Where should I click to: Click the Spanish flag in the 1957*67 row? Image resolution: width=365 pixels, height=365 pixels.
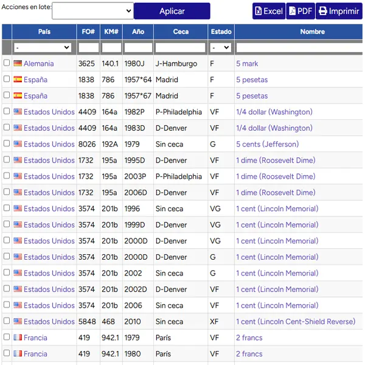[x=18, y=96]
